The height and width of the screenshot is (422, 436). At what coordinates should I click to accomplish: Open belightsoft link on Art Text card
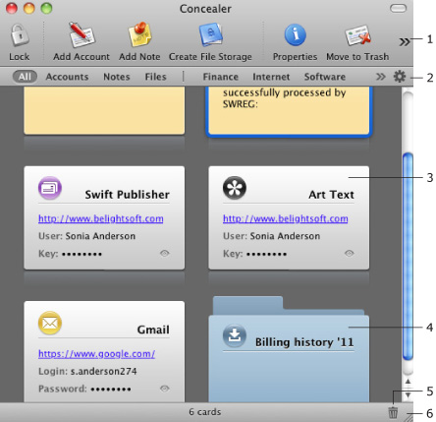point(286,218)
